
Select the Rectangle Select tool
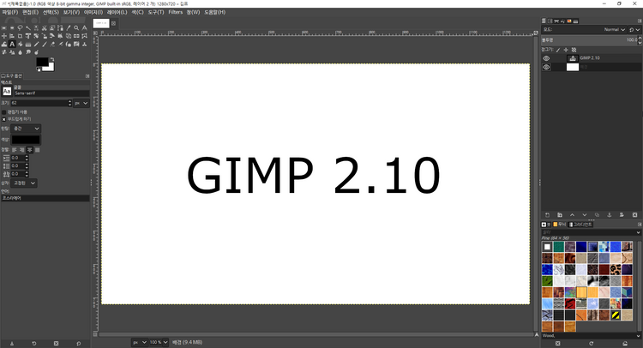point(4,28)
